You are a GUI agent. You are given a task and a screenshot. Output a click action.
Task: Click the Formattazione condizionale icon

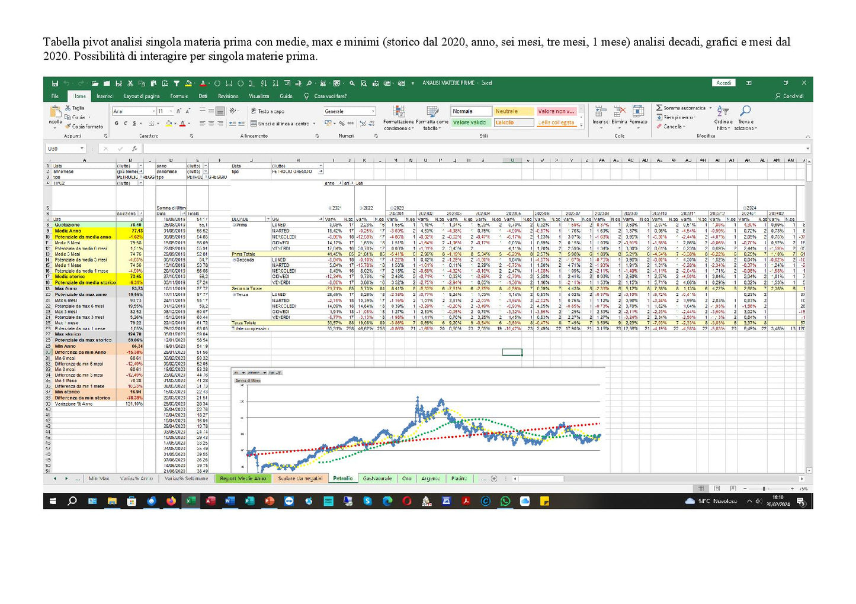[x=399, y=111]
